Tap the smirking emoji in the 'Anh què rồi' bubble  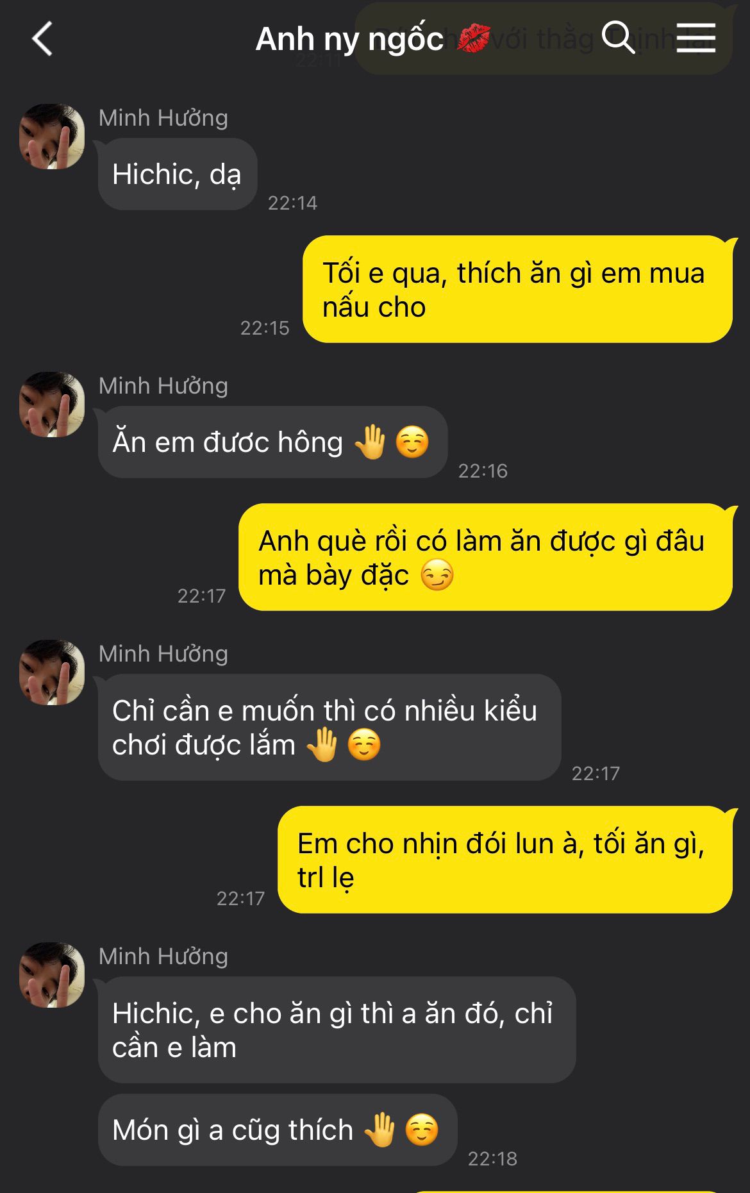(x=437, y=574)
